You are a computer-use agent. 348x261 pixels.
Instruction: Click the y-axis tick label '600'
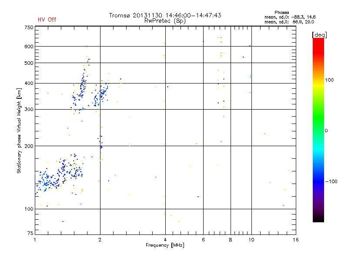(x=29, y=47)
